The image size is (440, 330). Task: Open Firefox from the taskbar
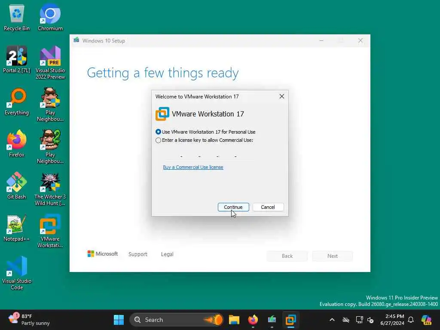coord(253,320)
